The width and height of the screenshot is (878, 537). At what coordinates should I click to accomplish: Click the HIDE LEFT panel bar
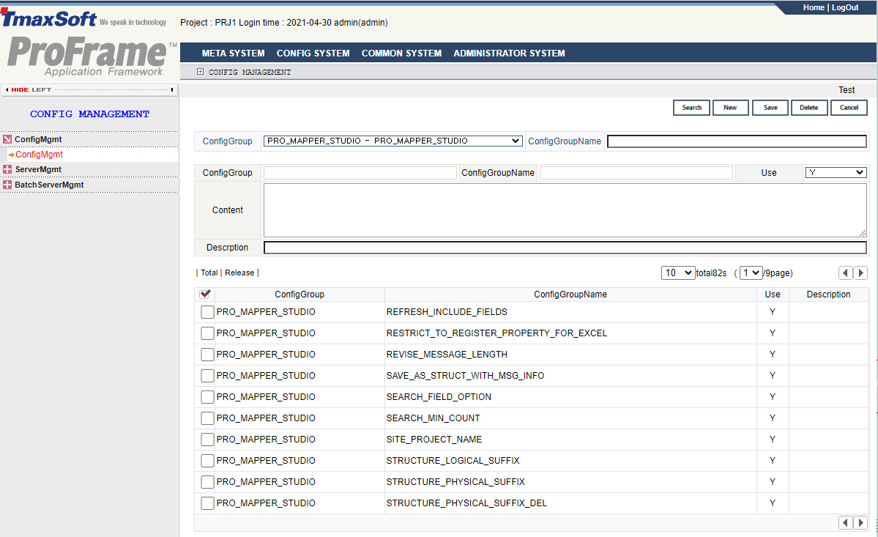pos(89,89)
